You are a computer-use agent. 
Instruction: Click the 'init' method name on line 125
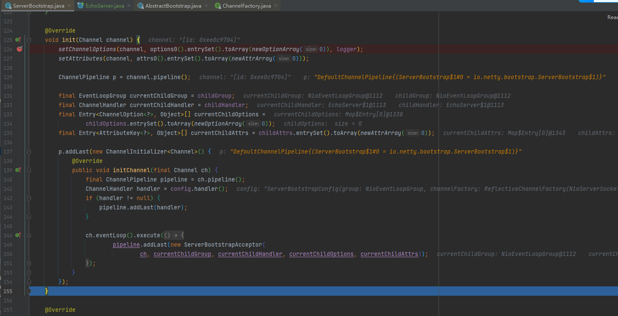[69, 40]
